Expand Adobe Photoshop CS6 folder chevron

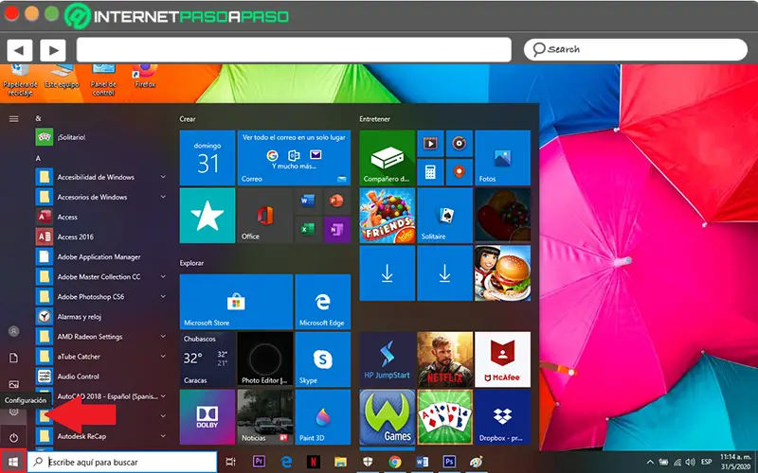point(163,296)
